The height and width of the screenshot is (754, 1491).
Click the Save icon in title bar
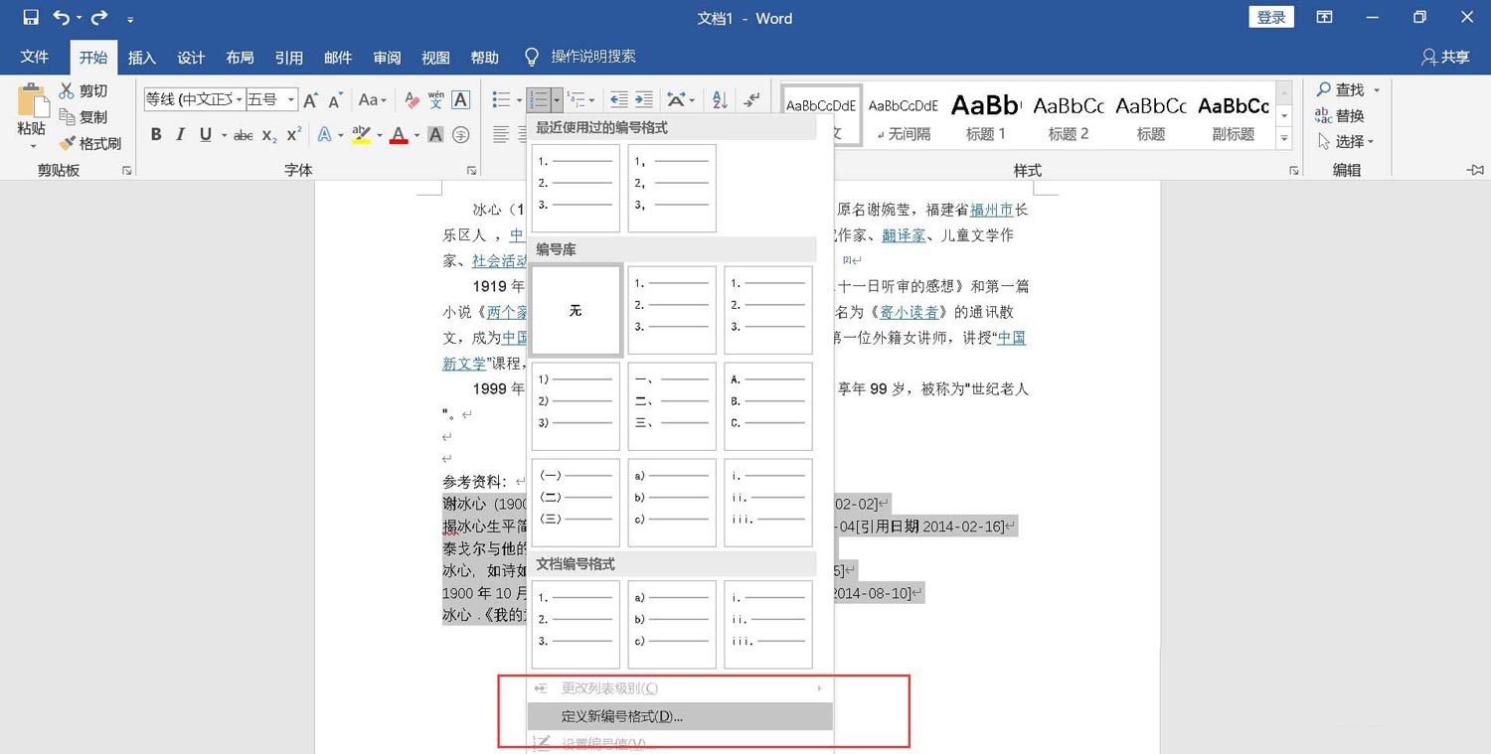pyautogui.click(x=31, y=18)
